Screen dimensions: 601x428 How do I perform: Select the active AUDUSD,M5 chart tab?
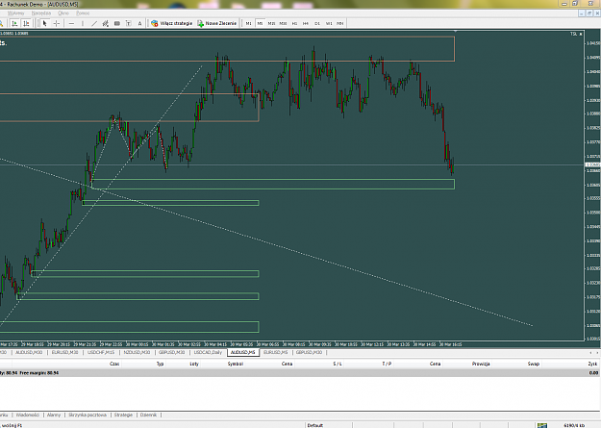243,352
